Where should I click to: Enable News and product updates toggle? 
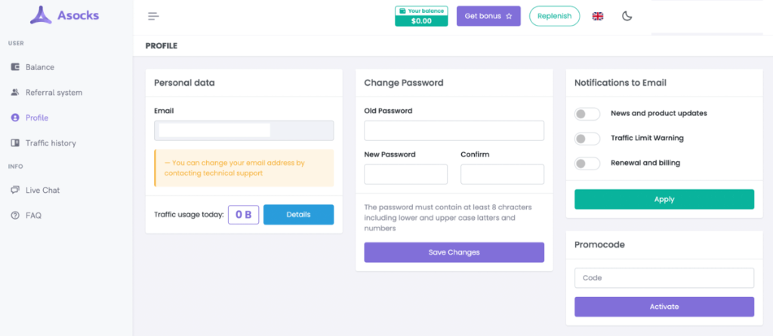click(x=587, y=114)
